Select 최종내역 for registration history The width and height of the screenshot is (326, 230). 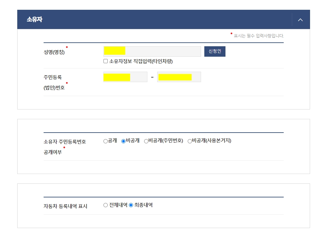[131, 205]
